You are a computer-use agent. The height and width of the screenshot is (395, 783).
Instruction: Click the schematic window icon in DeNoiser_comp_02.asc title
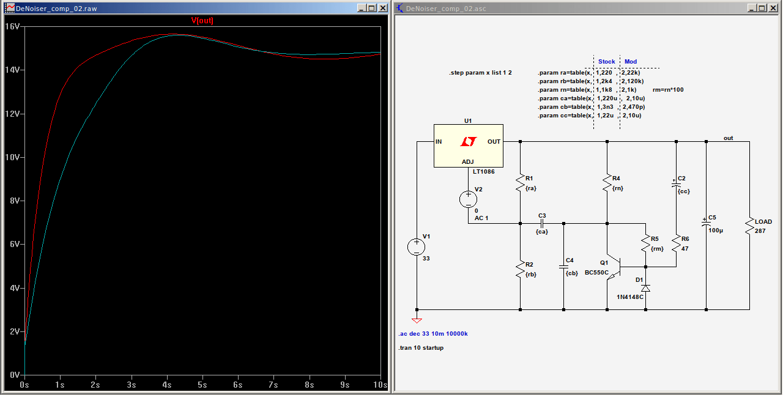click(x=400, y=8)
